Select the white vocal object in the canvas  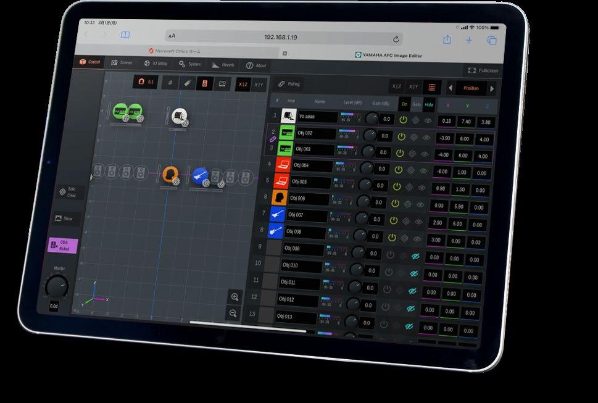pyautogui.click(x=179, y=116)
